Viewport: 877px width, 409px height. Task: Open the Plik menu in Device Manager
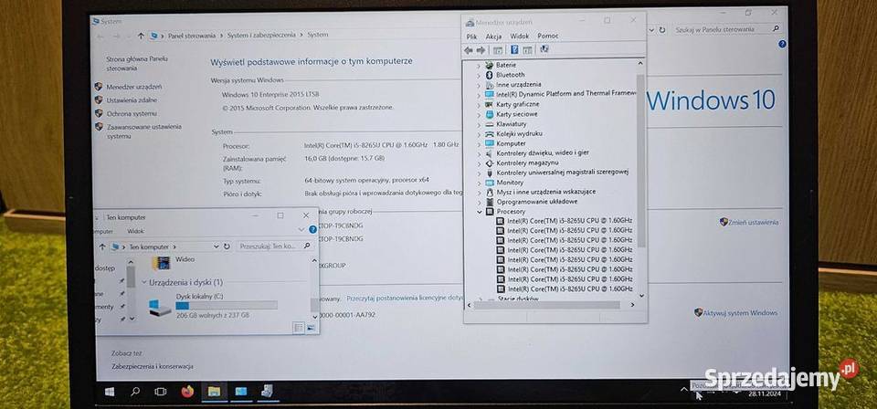(471, 36)
